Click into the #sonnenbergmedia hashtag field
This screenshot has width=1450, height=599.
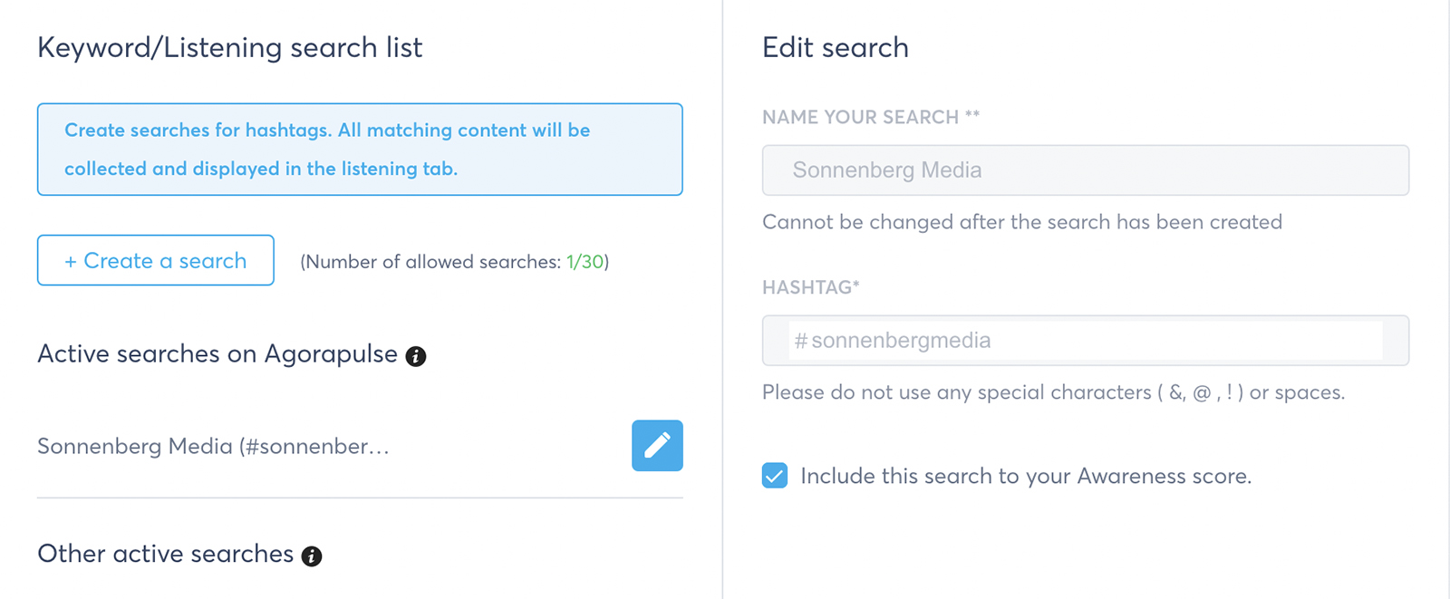coord(1086,341)
